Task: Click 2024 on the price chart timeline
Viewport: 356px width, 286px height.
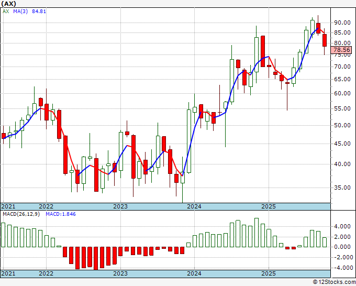Action: click(x=194, y=206)
